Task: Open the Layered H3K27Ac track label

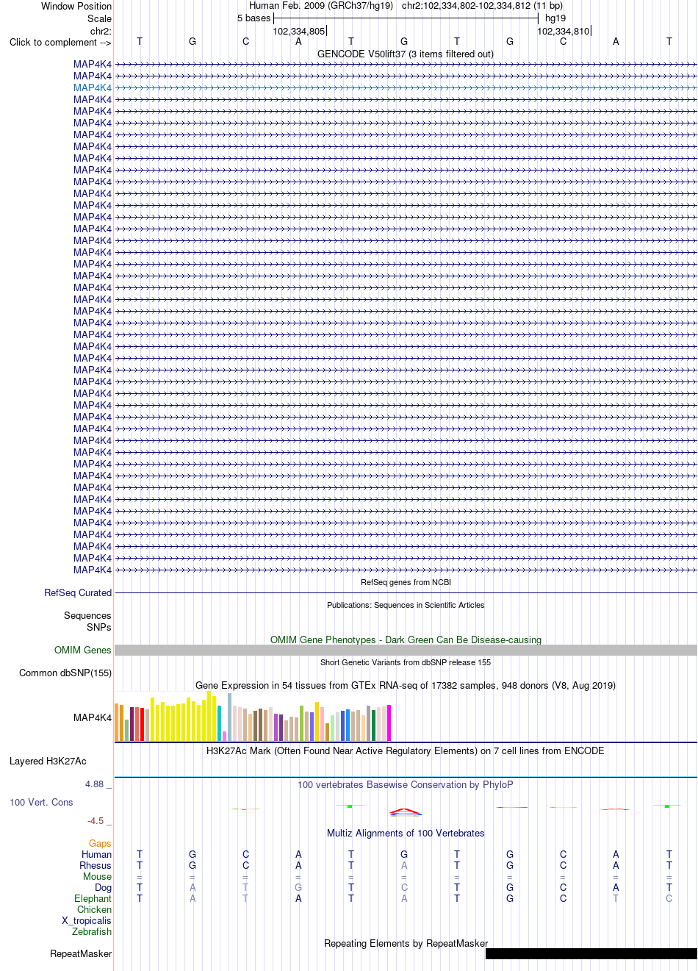Action: [x=48, y=761]
